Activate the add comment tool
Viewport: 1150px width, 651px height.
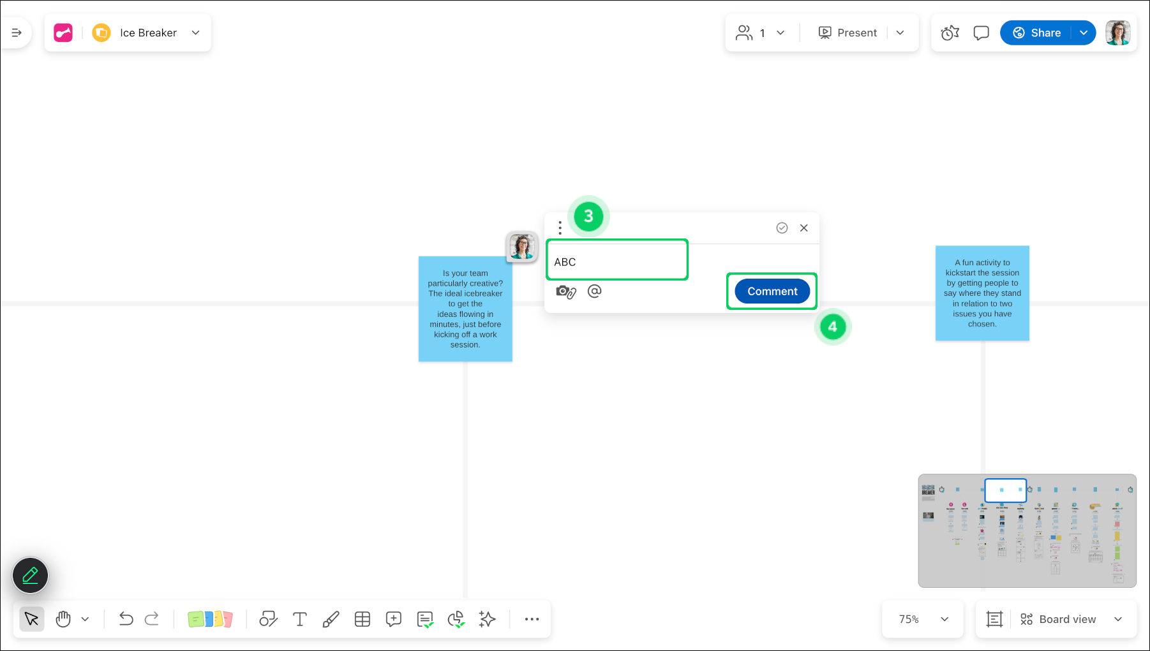click(394, 619)
